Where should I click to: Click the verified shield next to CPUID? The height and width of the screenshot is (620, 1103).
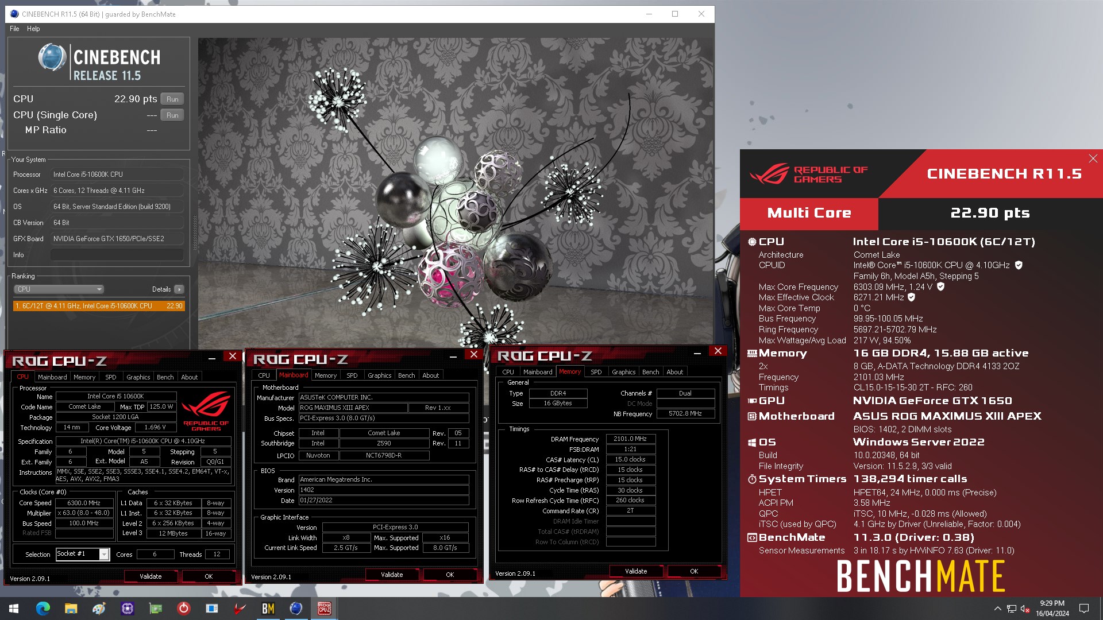(1019, 265)
